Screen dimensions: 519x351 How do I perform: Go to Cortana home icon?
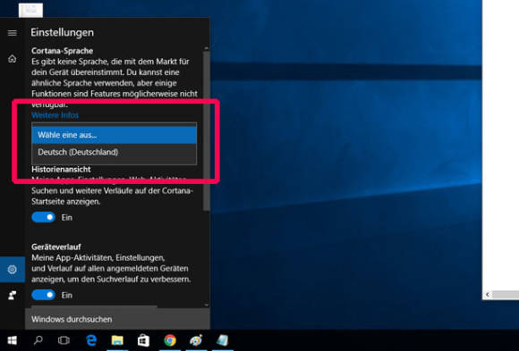[13, 59]
